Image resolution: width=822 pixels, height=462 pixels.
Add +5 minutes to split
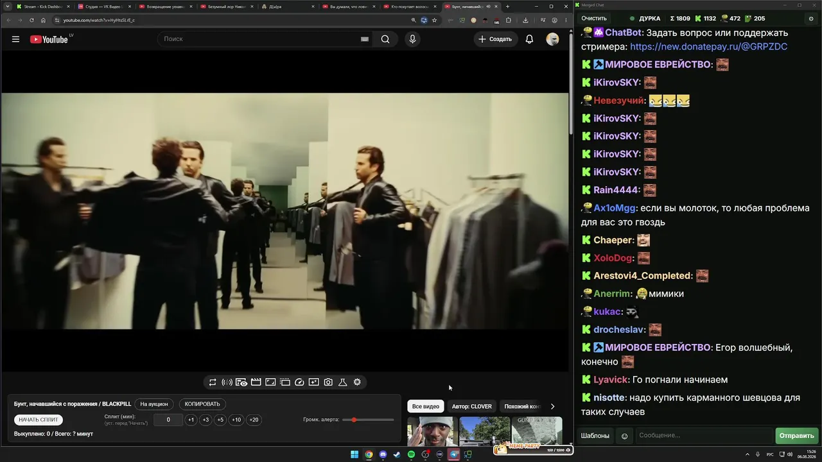click(x=220, y=420)
